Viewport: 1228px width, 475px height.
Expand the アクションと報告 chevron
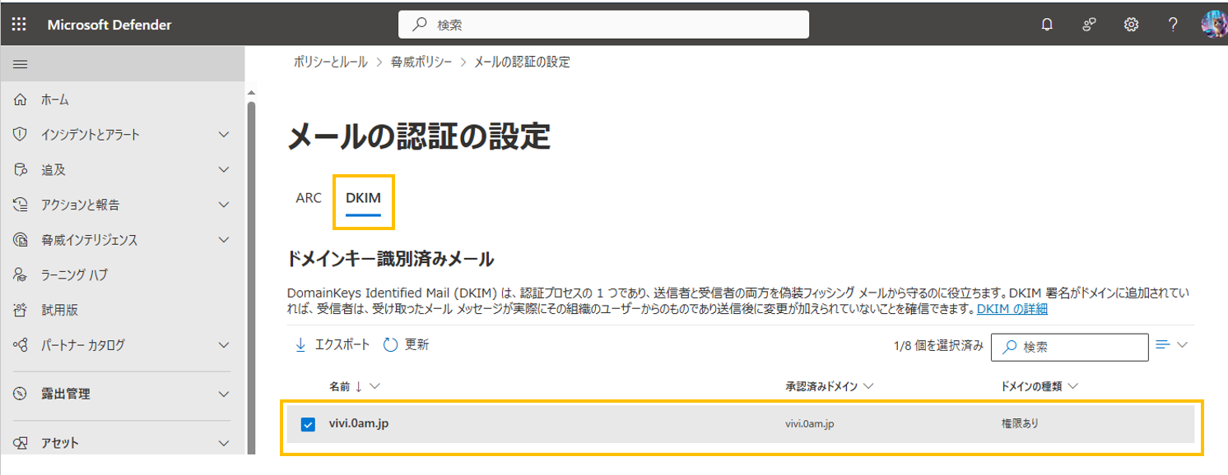pyautogui.click(x=224, y=205)
